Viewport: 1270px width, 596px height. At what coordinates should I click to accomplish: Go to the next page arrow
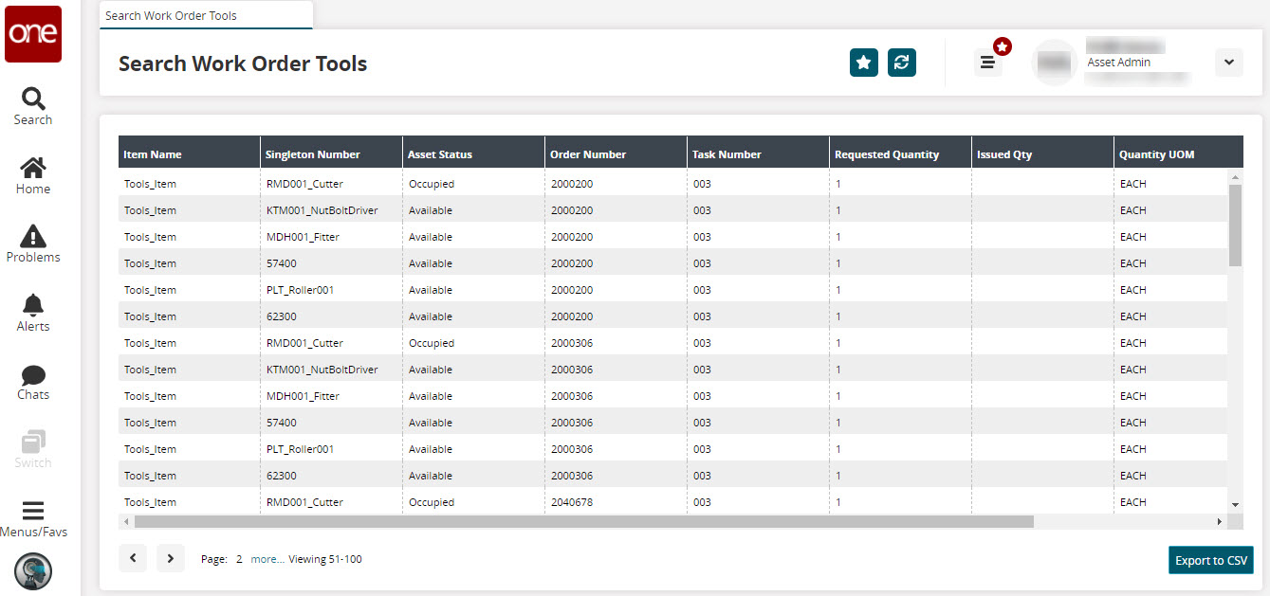pyautogui.click(x=170, y=559)
